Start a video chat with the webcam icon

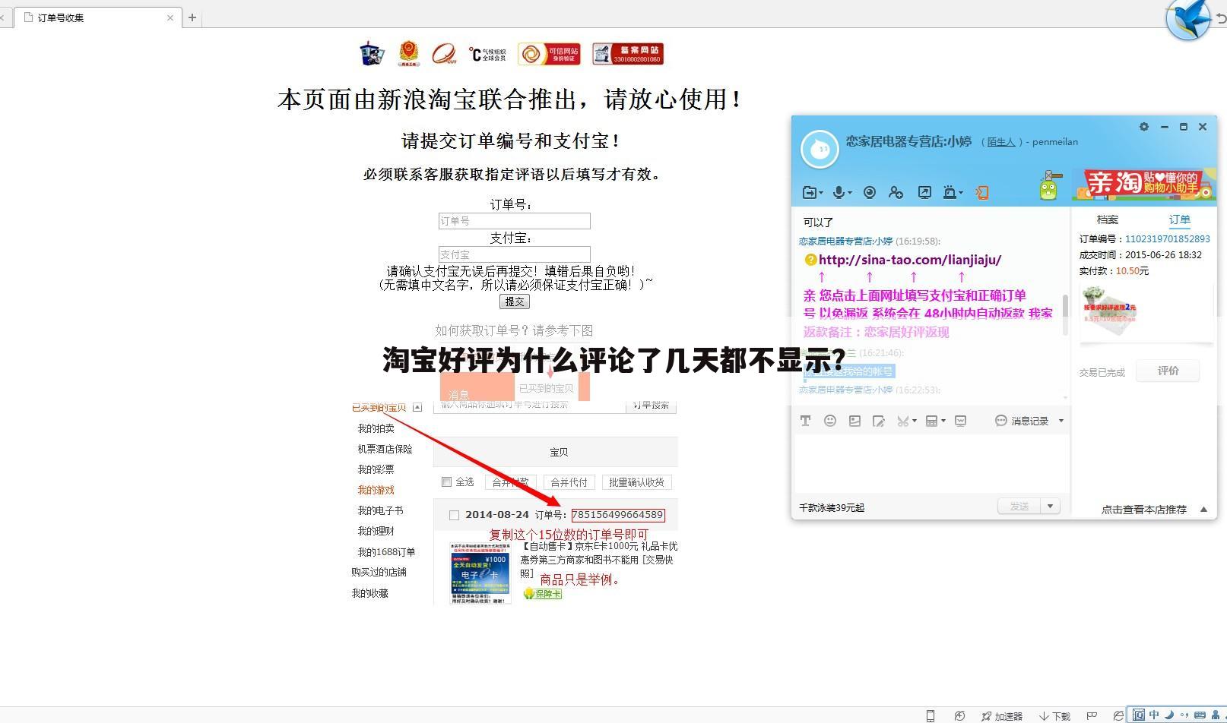(870, 193)
